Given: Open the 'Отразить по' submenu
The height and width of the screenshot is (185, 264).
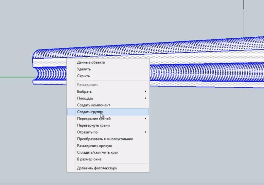Looking at the screenshot, I should (108, 132).
